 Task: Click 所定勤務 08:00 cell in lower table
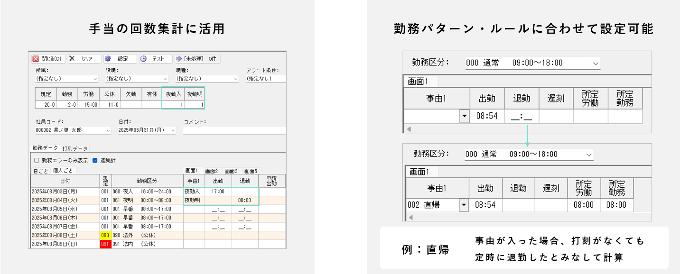[x=616, y=205]
